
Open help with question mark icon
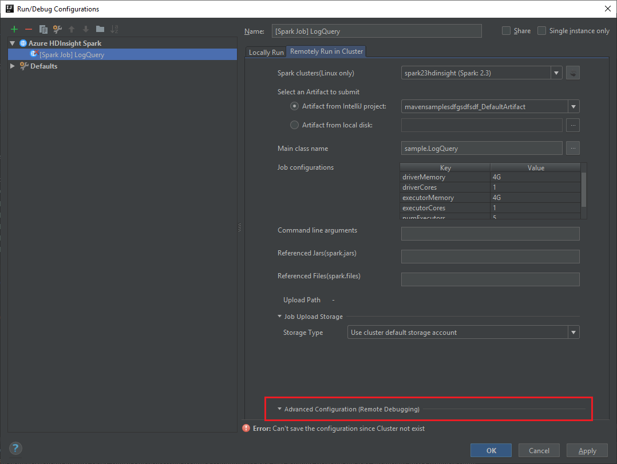[15, 448]
